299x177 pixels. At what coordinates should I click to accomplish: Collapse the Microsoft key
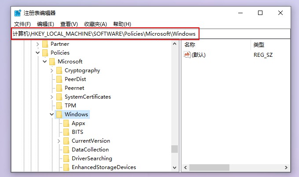point(44,61)
